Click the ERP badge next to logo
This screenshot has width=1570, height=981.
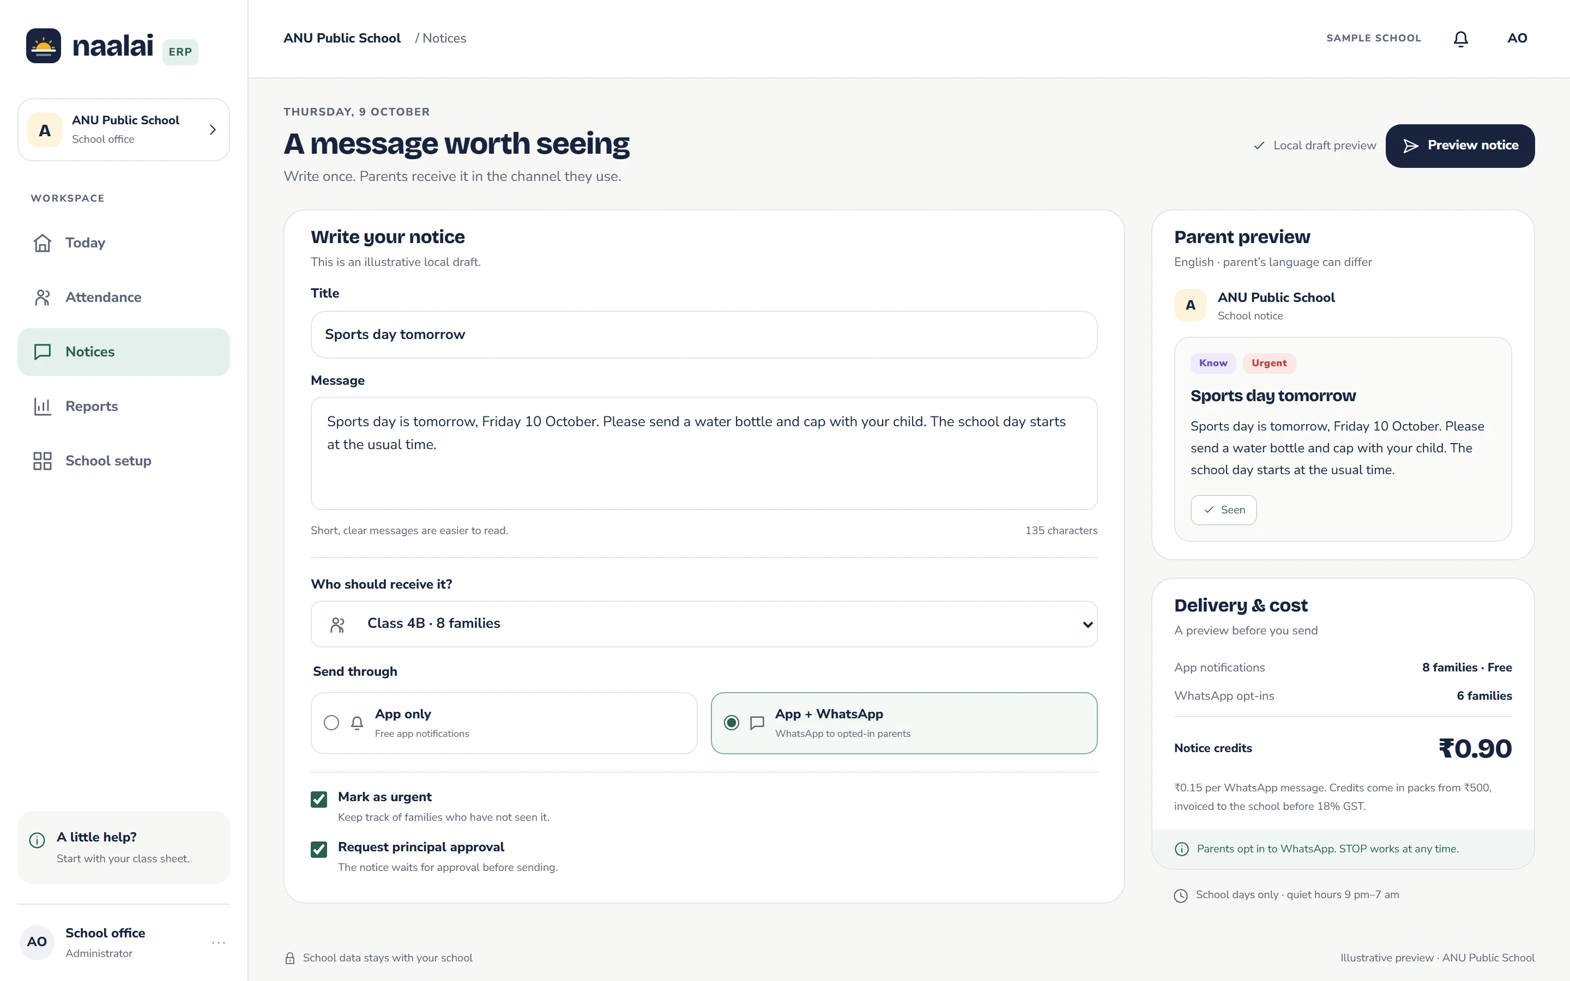point(180,52)
